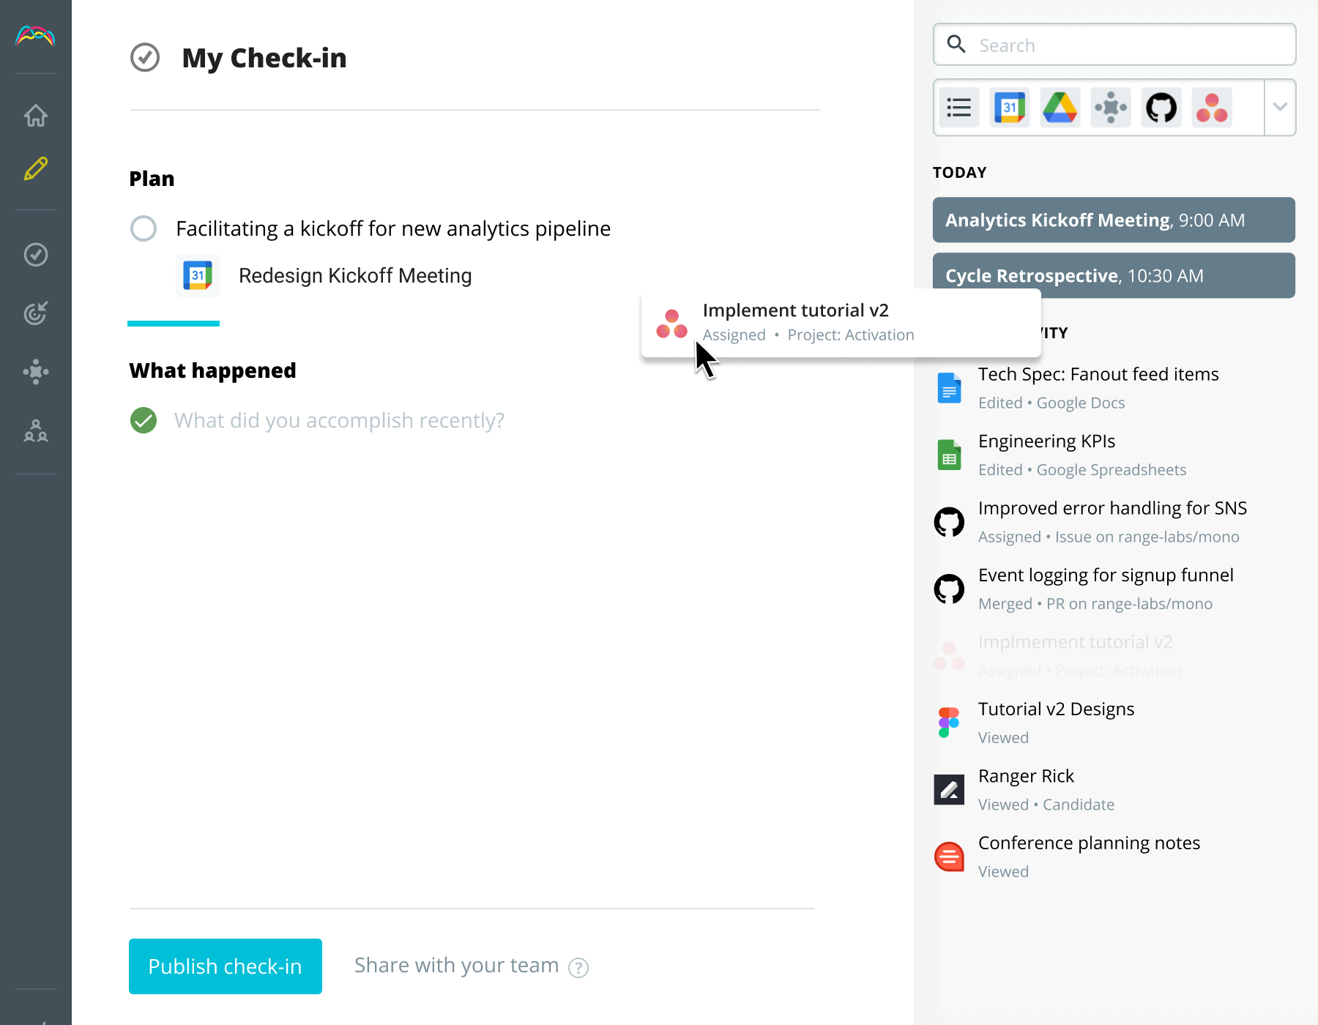This screenshot has height=1025, width=1318.
Task: Click the check circle beside My Check-in
Action: 145,58
